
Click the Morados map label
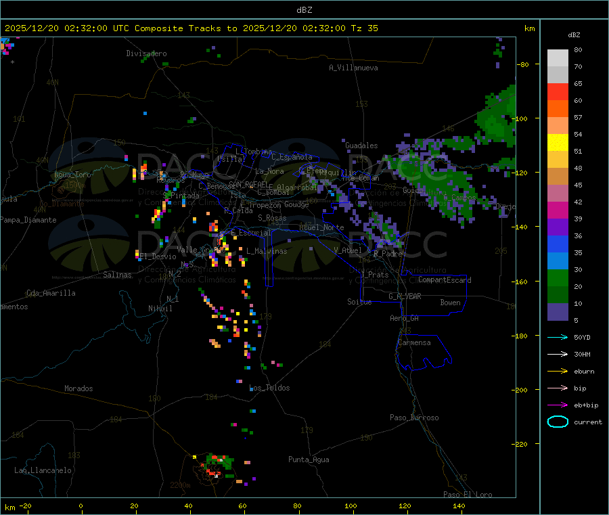click(x=78, y=388)
